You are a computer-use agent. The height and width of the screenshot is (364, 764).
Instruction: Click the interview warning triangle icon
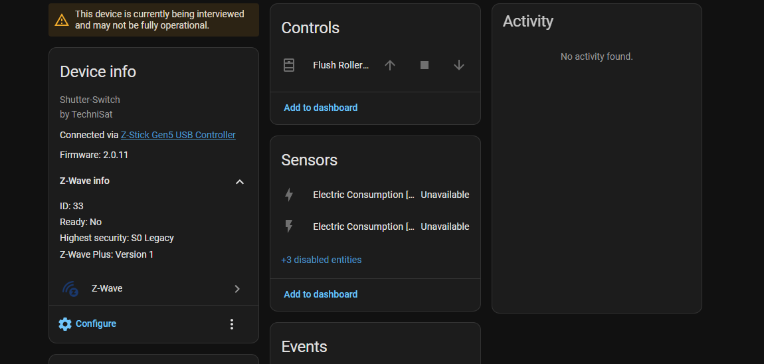pyautogui.click(x=62, y=20)
